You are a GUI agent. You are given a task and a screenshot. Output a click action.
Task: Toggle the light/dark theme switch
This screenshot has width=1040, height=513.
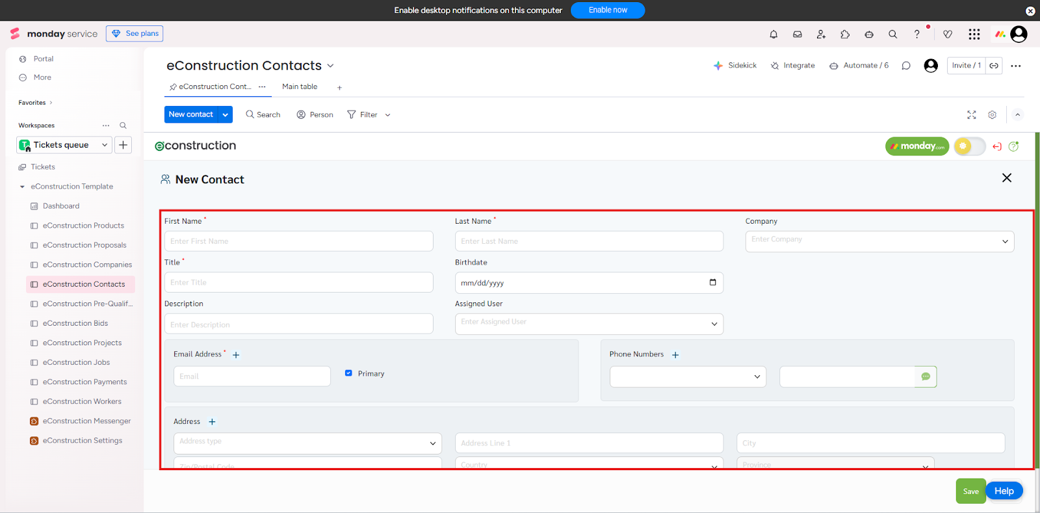coord(969,146)
